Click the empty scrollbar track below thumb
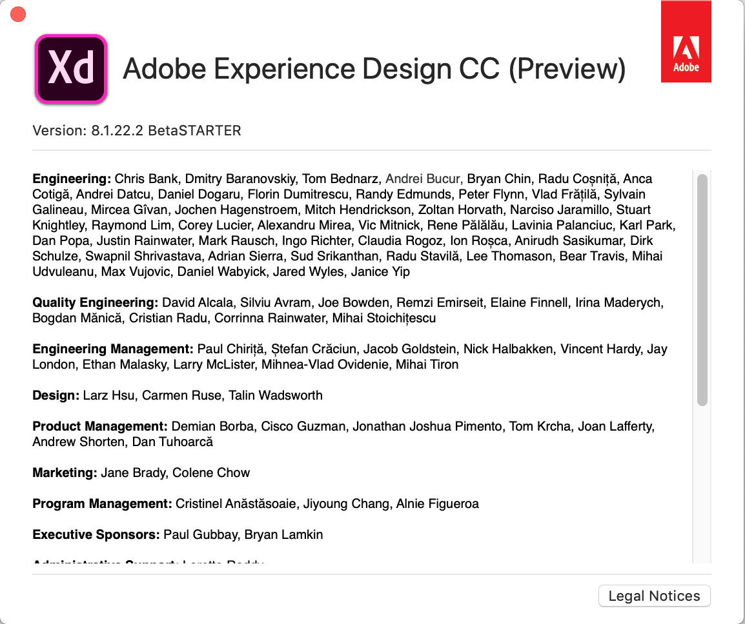The width and height of the screenshot is (745, 624). [x=702, y=483]
